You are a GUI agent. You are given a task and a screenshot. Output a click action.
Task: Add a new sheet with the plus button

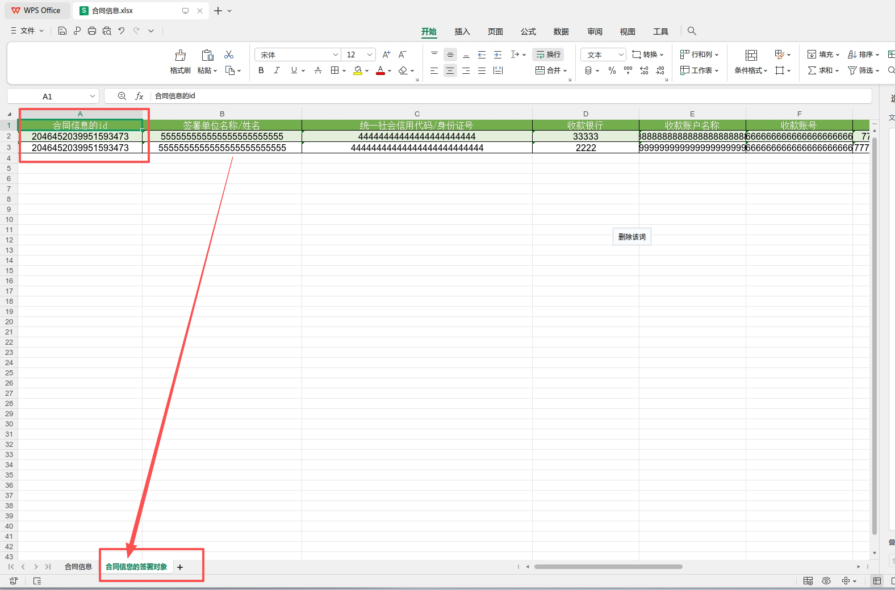pyautogui.click(x=180, y=567)
